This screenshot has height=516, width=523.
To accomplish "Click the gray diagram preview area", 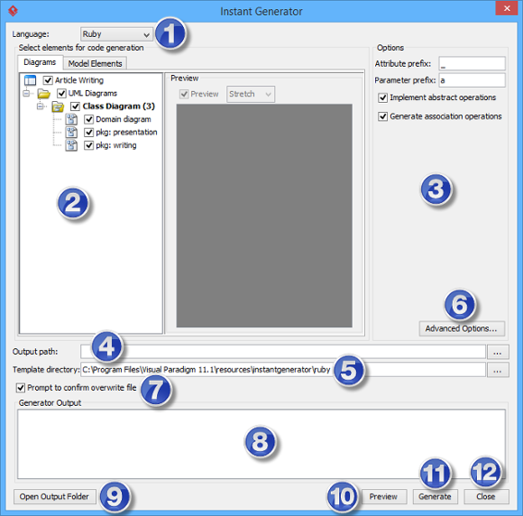I will (264, 216).
